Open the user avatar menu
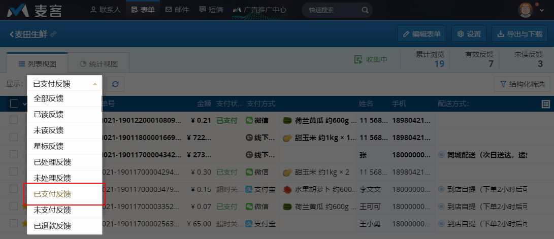The height and width of the screenshot is (239, 554). pos(527,10)
